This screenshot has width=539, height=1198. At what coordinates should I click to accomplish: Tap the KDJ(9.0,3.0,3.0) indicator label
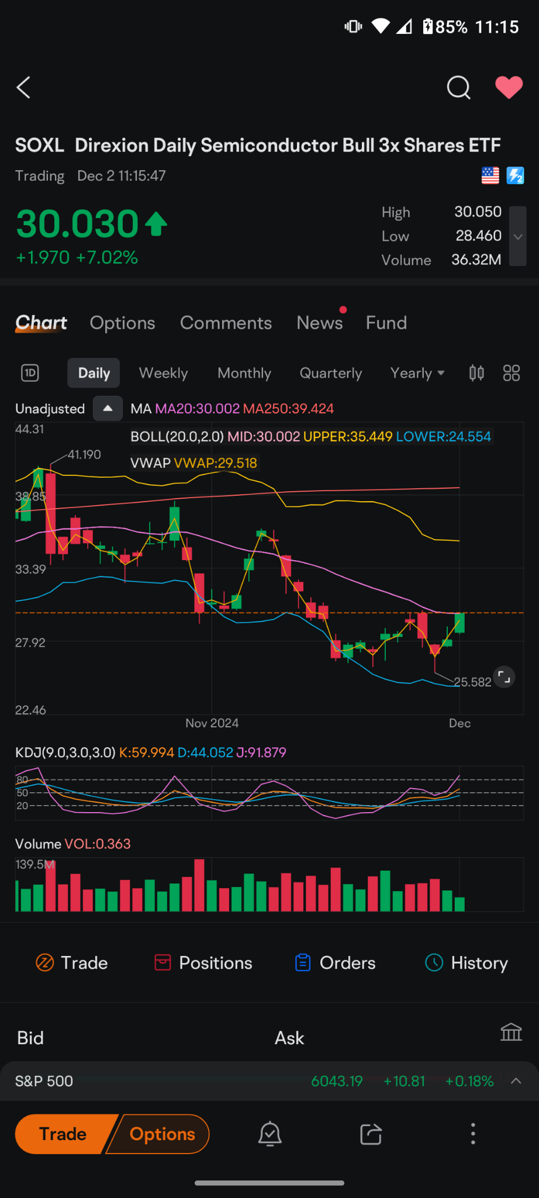click(x=65, y=752)
